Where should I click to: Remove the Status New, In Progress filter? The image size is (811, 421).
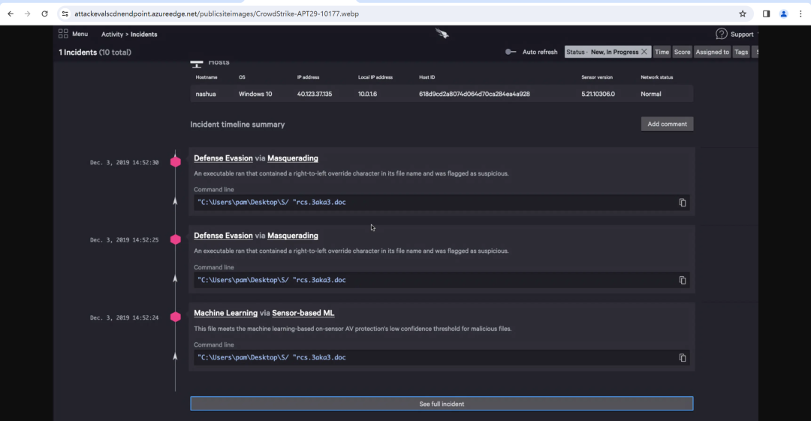click(644, 52)
